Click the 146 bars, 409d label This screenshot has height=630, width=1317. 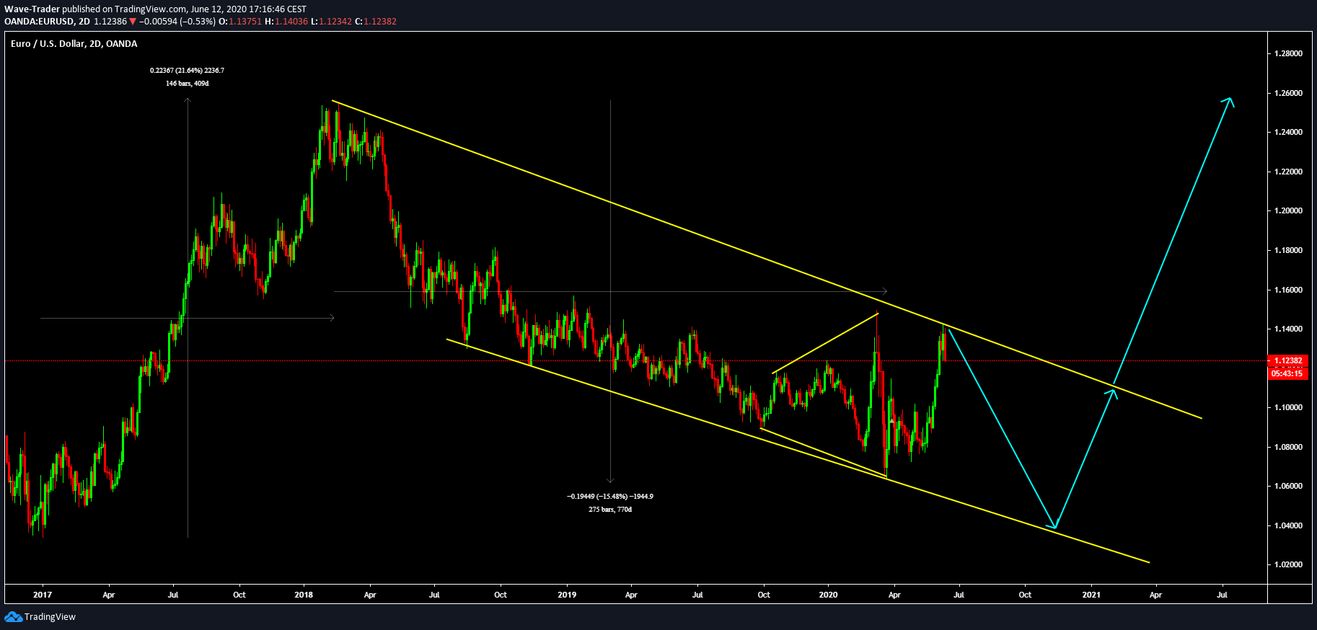pos(188,84)
